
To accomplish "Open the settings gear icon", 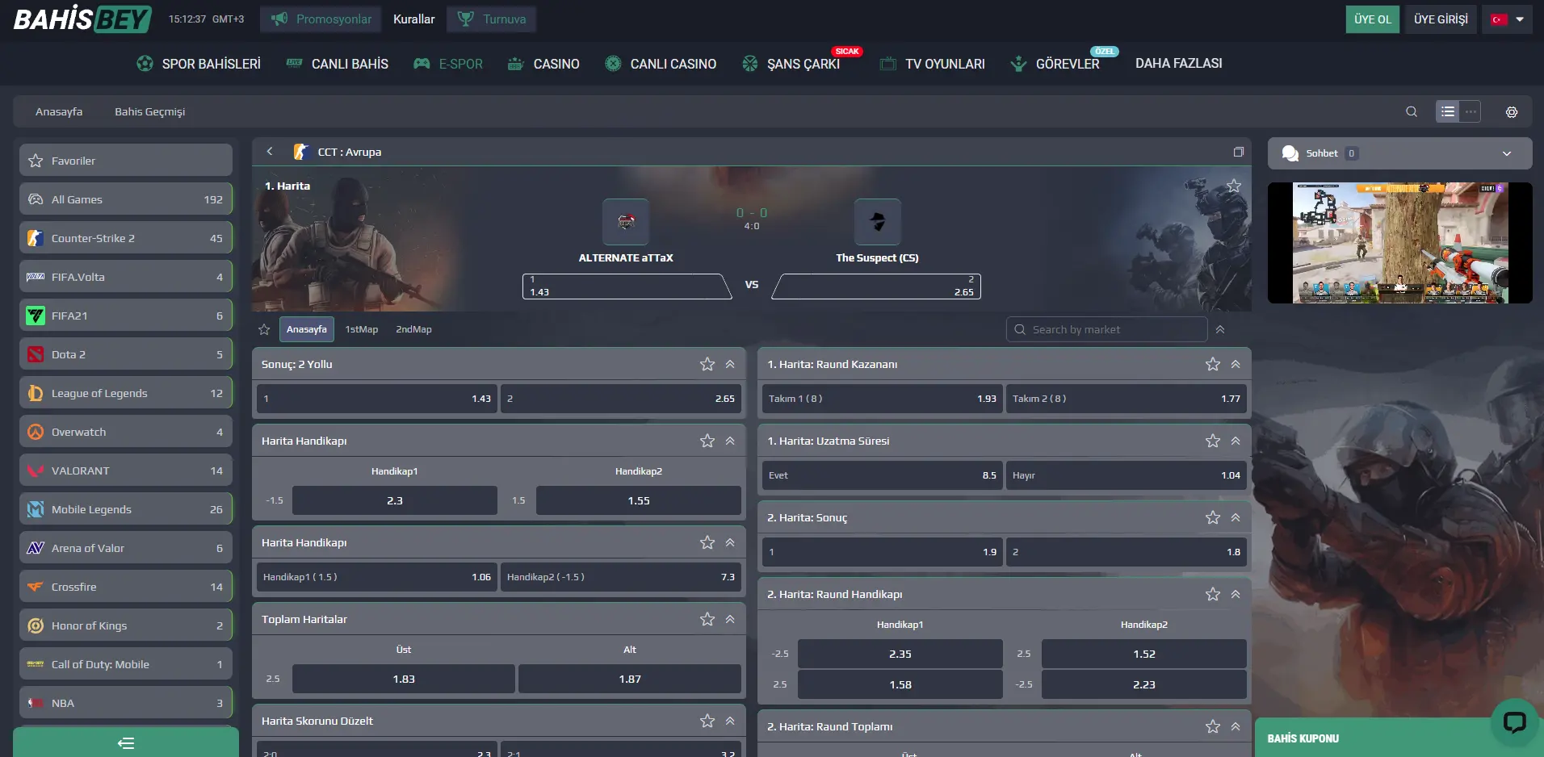I will pyautogui.click(x=1512, y=112).
